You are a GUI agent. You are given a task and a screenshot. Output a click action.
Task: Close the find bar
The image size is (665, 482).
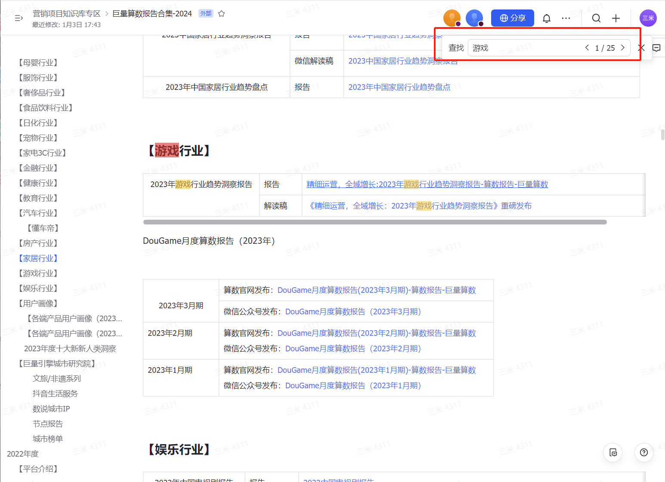tap(641, 48)
